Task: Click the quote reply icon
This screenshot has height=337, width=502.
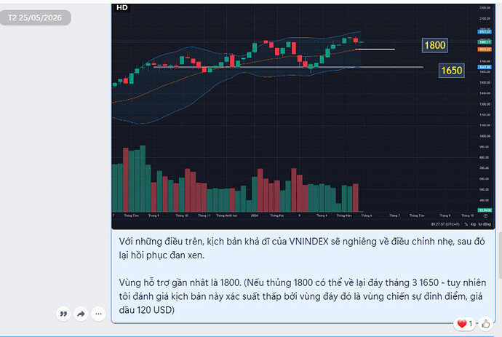Action: pyautogui.click(x=63, y=314)
